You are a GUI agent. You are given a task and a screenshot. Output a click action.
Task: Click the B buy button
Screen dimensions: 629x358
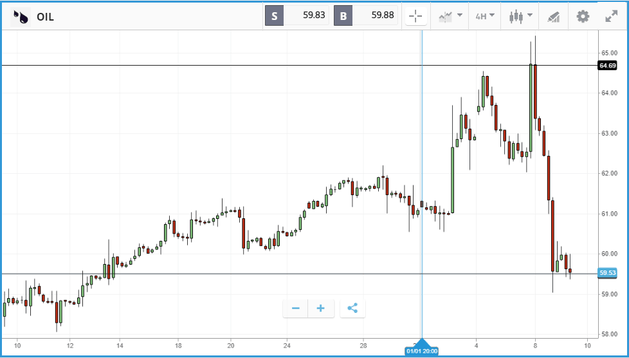tap(343, 16)
